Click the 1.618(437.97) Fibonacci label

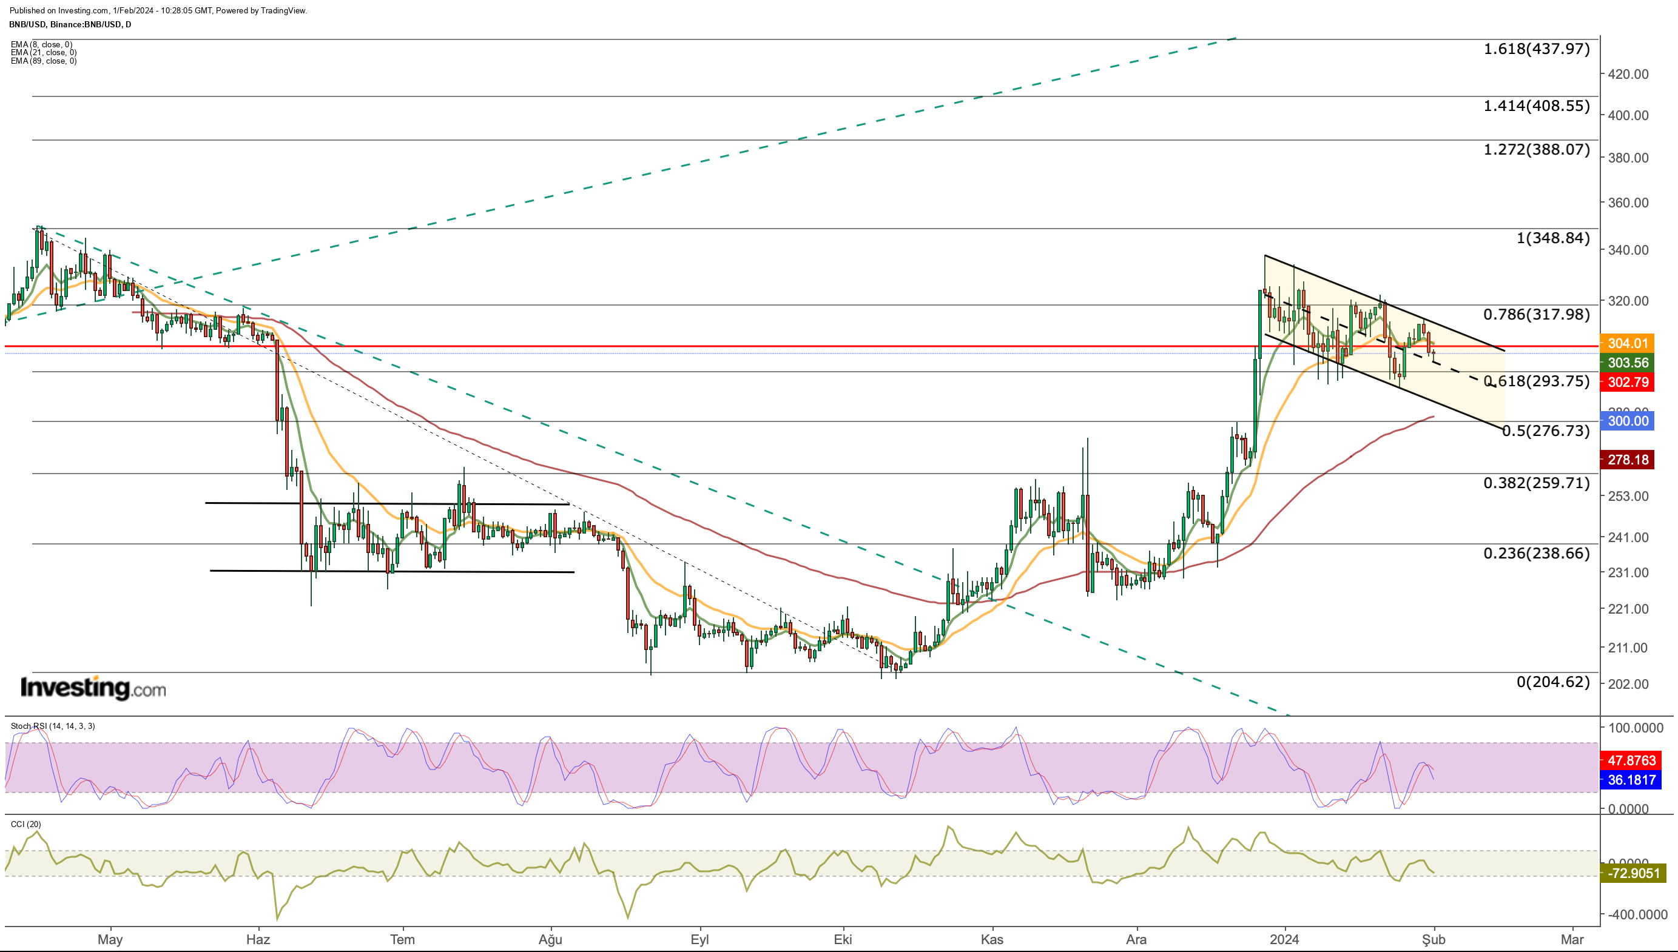1536,49
